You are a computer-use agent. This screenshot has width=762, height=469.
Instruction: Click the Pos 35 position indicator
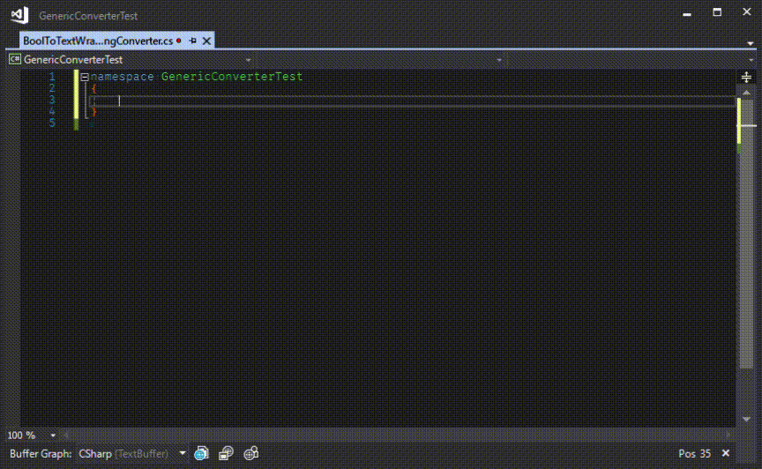(694, 453)
